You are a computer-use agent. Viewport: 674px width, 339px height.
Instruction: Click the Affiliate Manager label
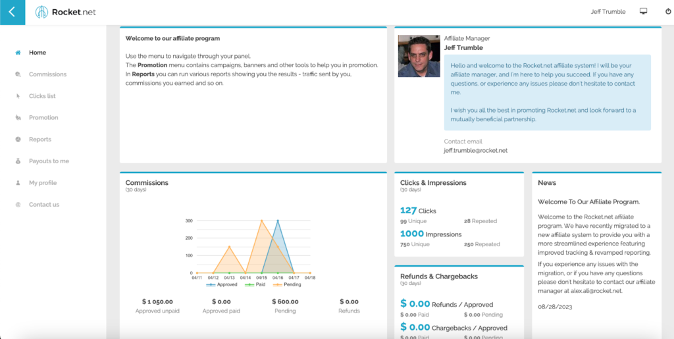(x=467, y=38)
